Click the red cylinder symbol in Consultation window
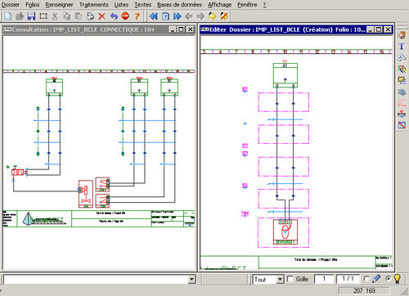Viewport: 409px width, 296px height. pos(20,173)
